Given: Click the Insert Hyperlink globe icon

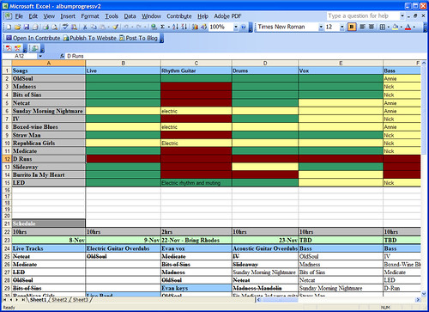Looking at the screenshot, I should pyautogui.click(x=154, y=27).
